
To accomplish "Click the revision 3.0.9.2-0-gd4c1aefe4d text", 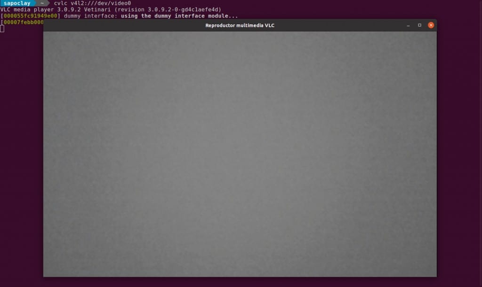I will pyautogui.click(x=168, y=9).
